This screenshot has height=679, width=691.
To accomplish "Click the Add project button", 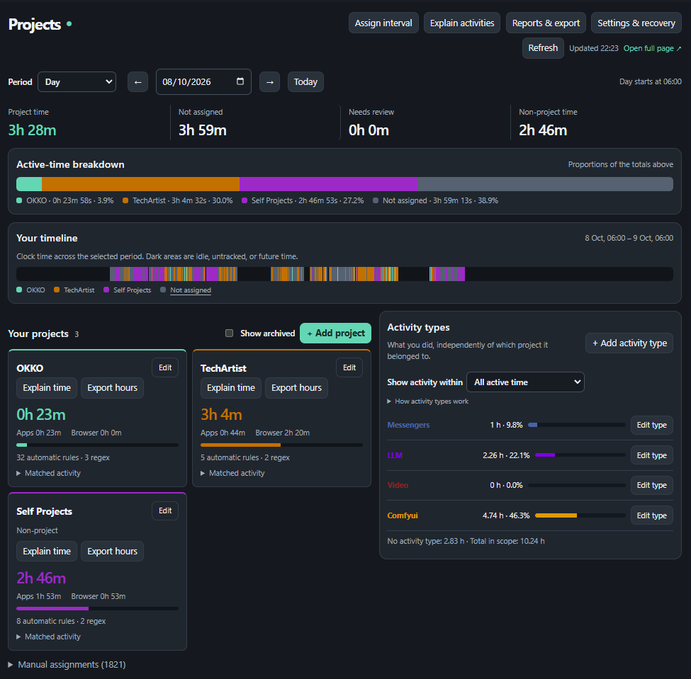I will (335, 333).
